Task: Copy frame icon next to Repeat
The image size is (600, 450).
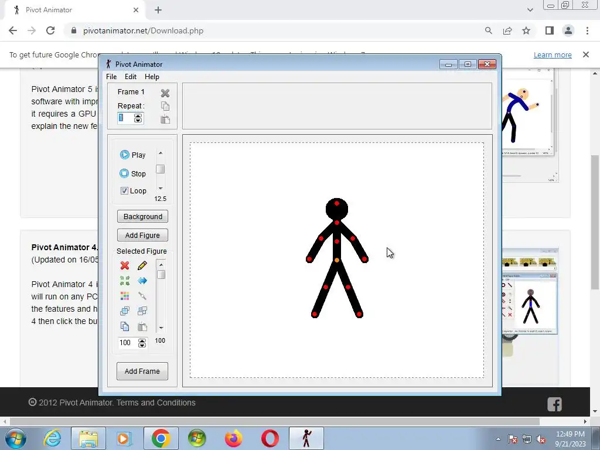Action: tap(165, 106)
